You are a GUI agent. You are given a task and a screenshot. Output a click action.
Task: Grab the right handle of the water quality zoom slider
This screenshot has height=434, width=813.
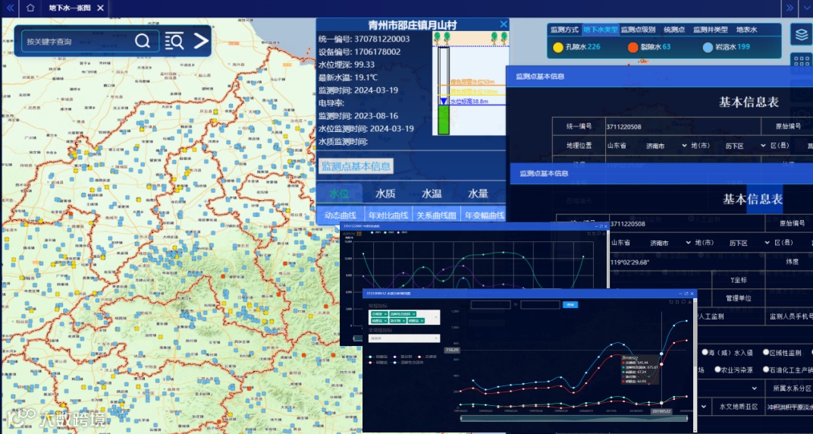coord(687,418)
